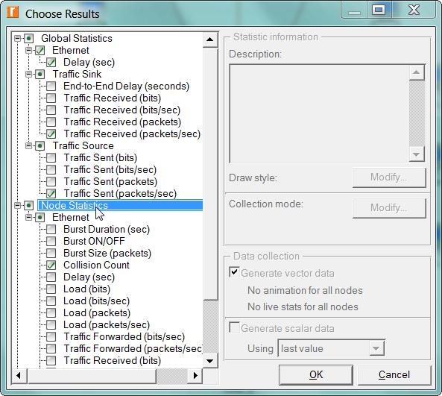Image resolution: width=442 pixels, height=396 pixels.
Task: Select the Node Statistics tree row
Action: (120, 205)
